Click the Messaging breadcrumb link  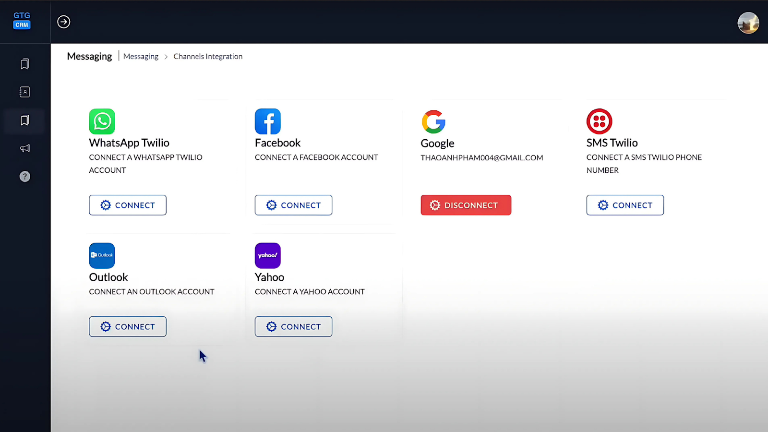pyautogui.click(x=141, y=57)
